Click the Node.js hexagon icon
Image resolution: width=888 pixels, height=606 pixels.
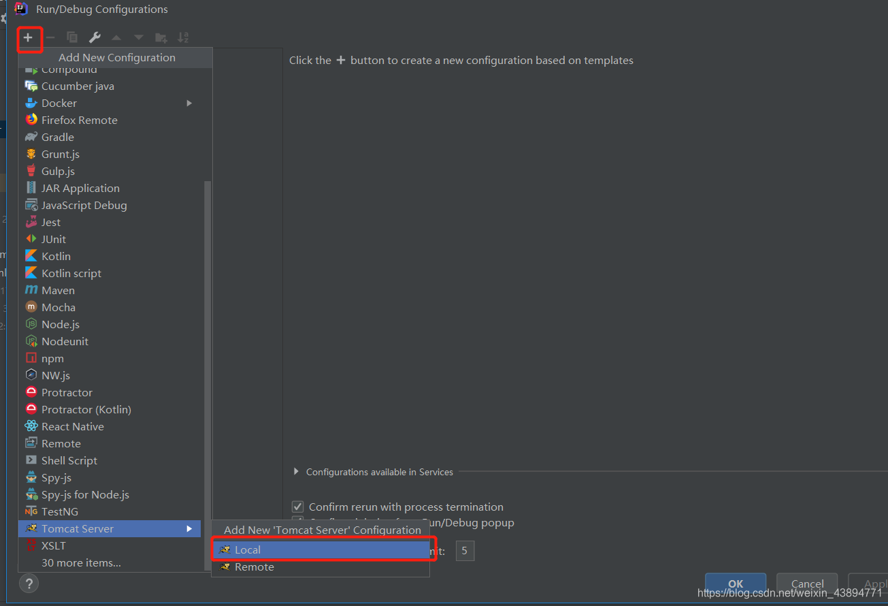click(31, 324)
